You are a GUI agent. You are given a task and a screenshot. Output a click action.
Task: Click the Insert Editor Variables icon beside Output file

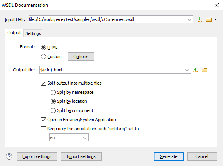[196, 70]
